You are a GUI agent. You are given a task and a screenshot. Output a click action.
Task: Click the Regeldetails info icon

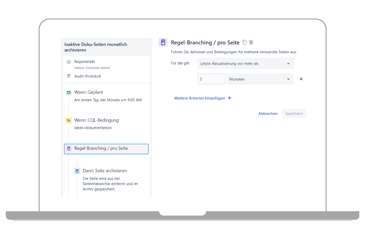pyautogui.click(x=69, y=62)
